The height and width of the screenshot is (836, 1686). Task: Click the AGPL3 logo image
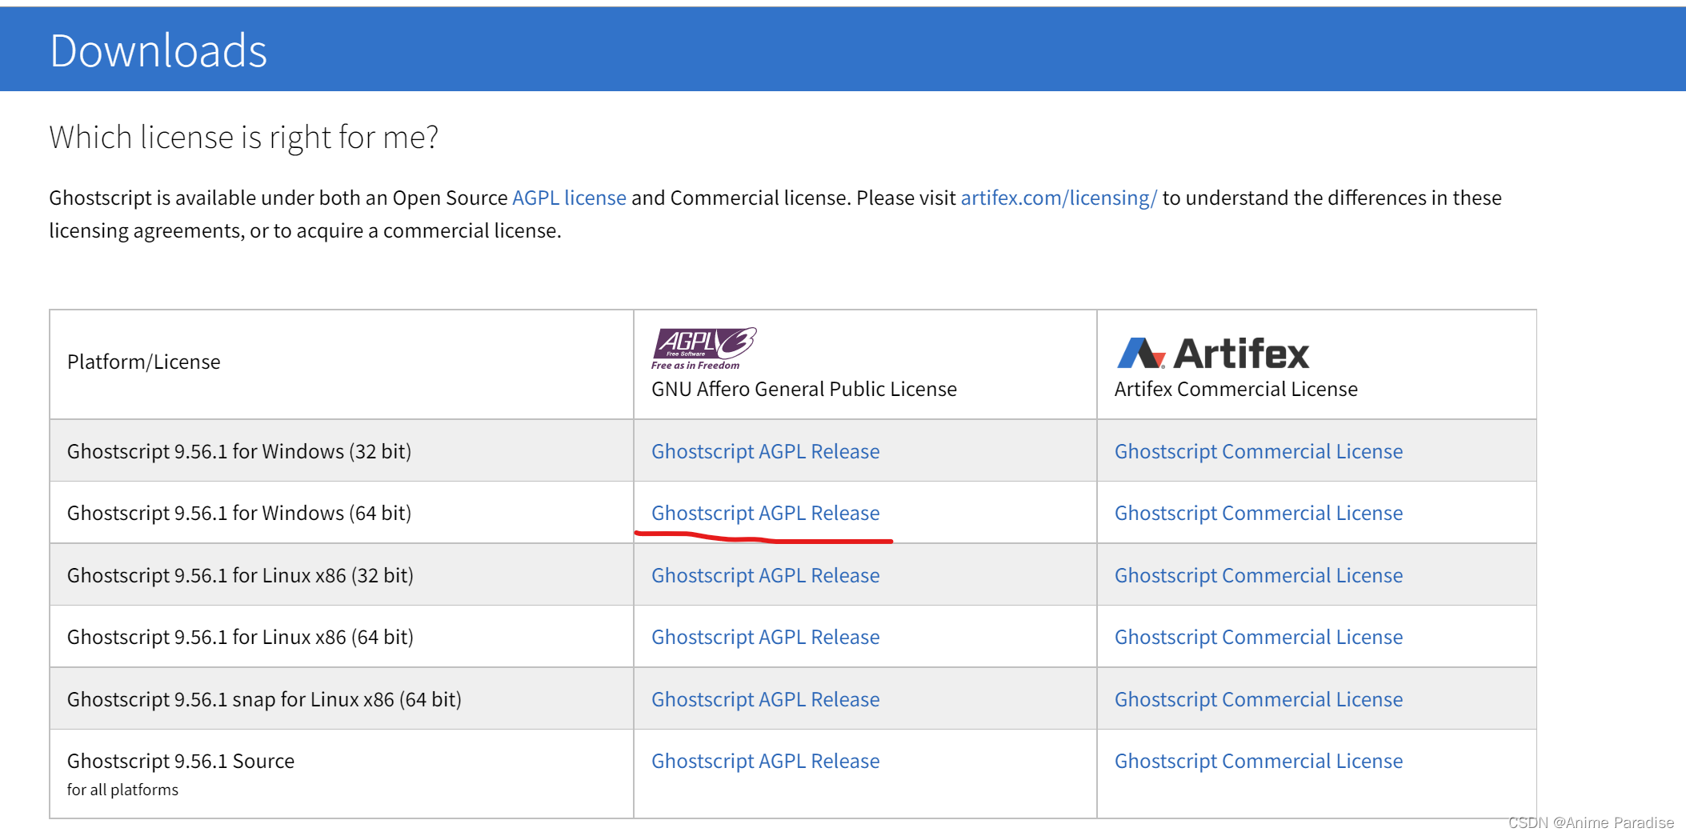pyautogui.click(x=703, y=349)
